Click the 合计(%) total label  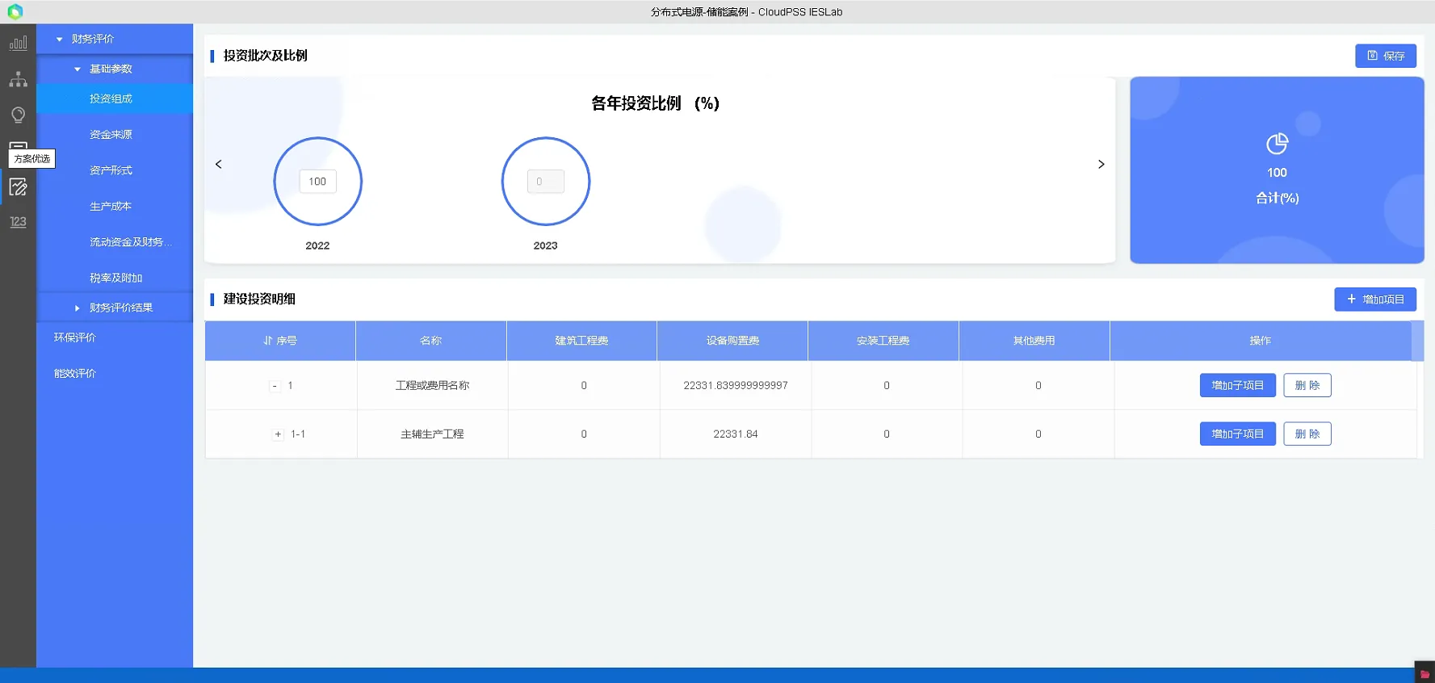coord(1277,198)
